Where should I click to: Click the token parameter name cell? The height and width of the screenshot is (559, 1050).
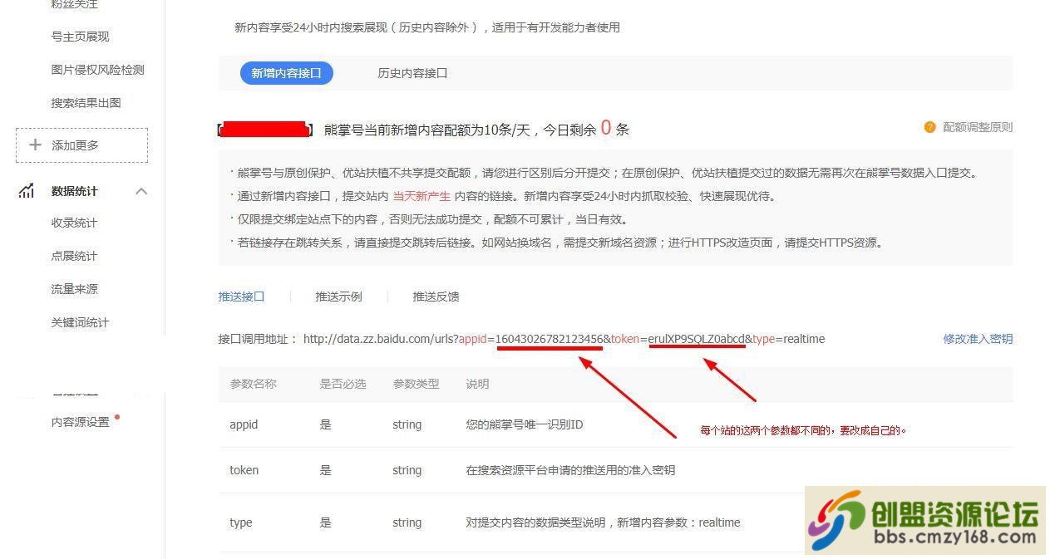coord(244,470)
